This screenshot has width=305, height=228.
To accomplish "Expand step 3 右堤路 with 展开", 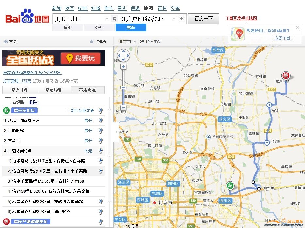I will click(88, 141).
